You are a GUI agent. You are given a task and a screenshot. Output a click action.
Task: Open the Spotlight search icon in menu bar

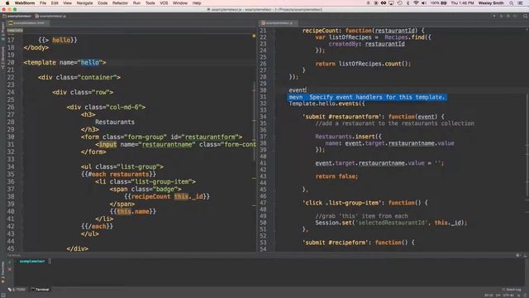point(512,3)
